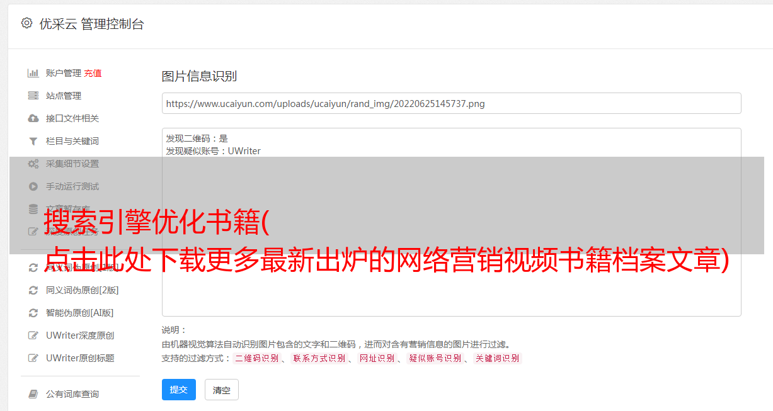Submit with the blue 提交 button
The image size is (773, 411).
(x=179, y=390)
